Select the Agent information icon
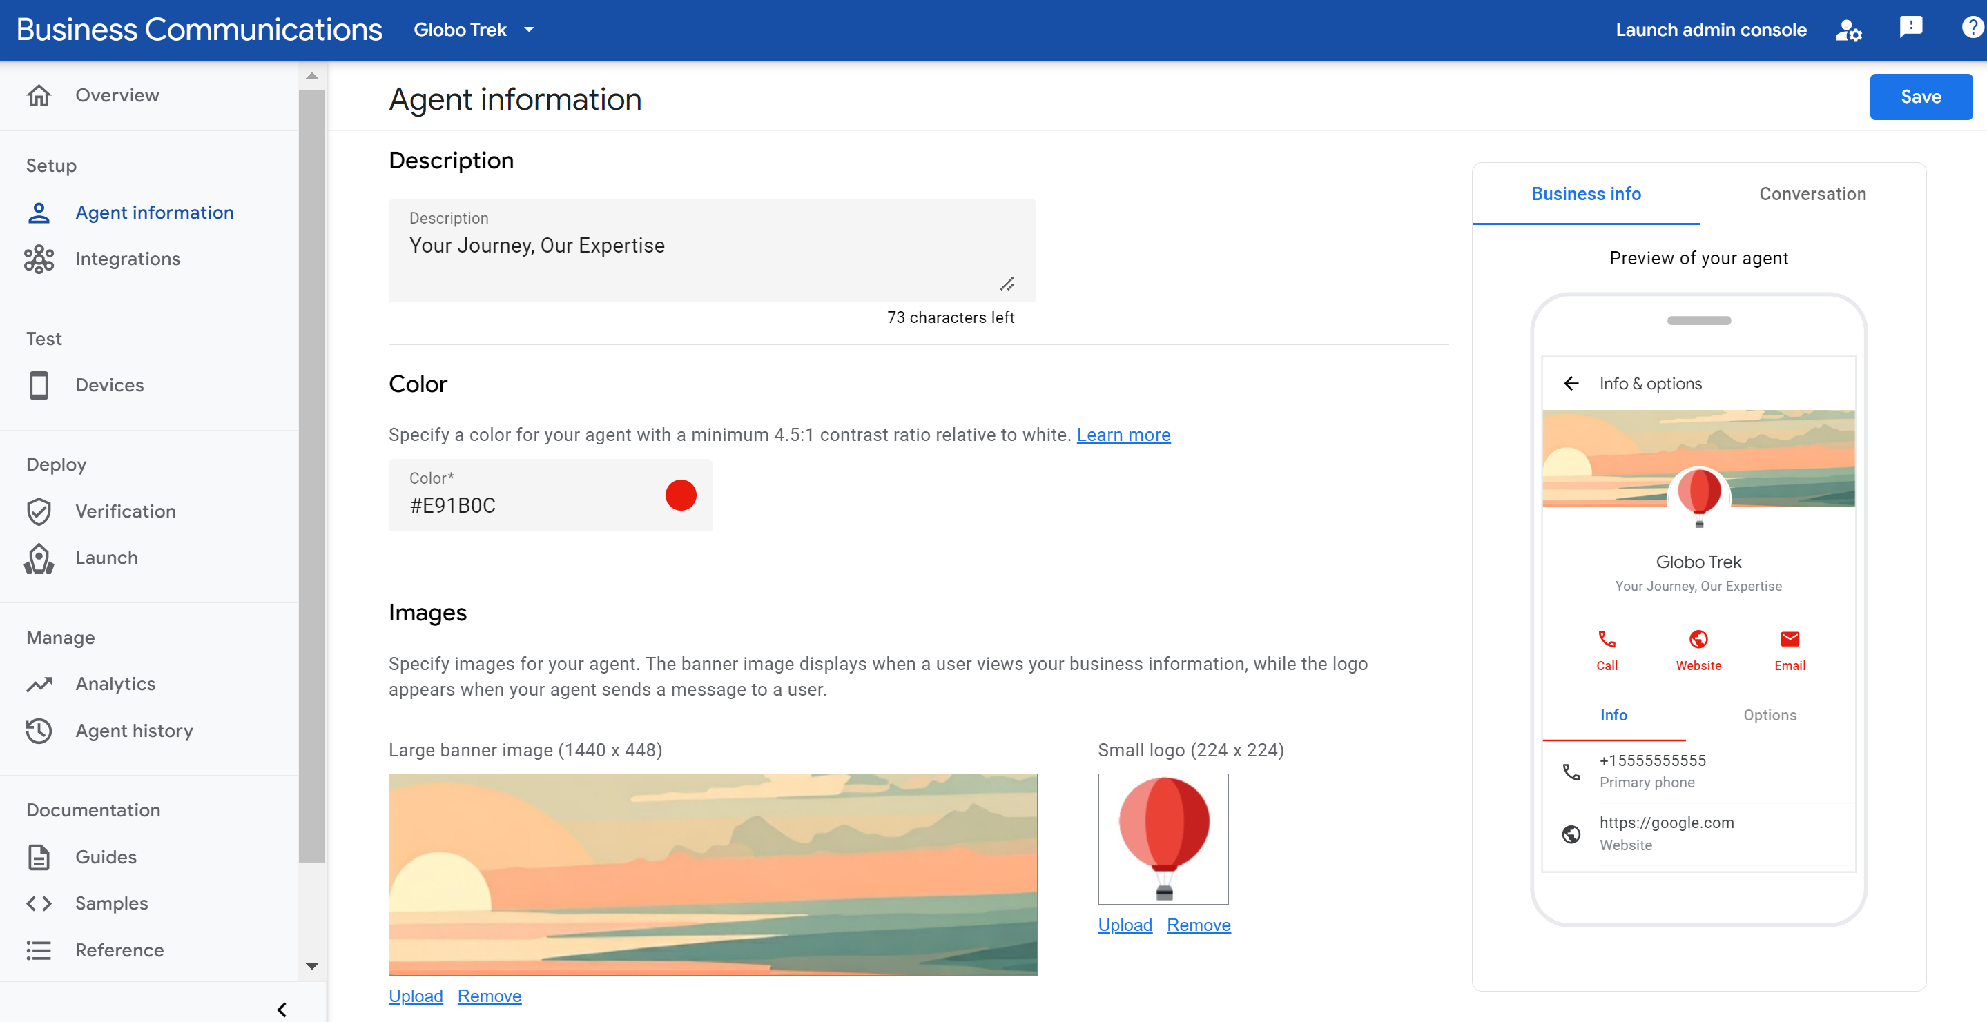1987x1022 pixels. click(x=38, y=211)
